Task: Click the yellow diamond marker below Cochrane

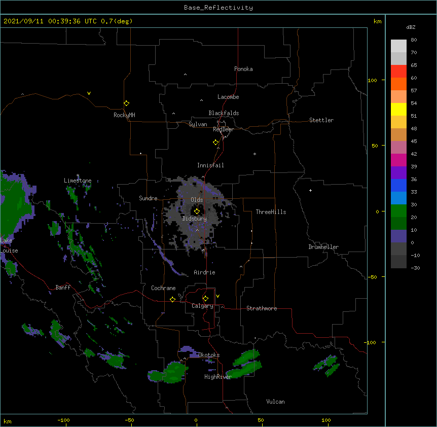Action: 172,299
